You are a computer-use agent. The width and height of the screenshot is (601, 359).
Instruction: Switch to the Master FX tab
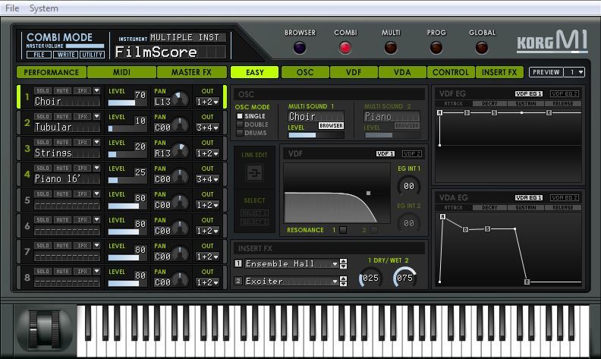[192, 72]
